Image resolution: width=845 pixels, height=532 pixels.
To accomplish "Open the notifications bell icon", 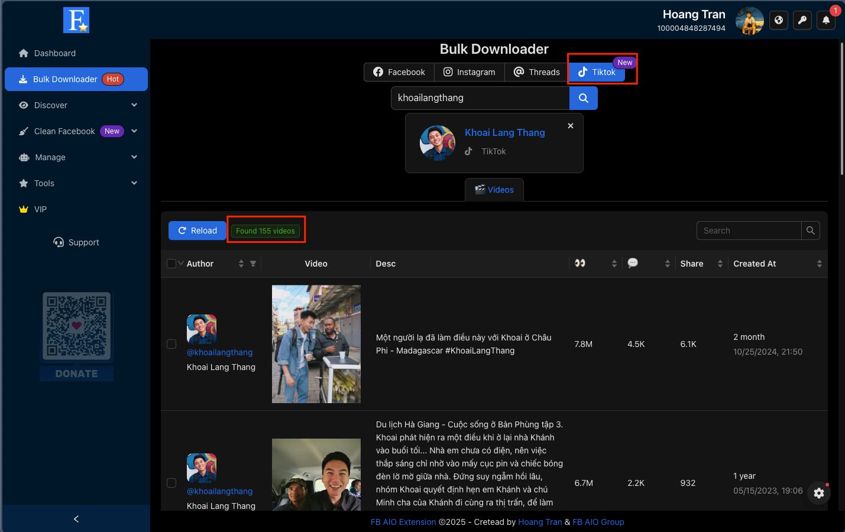I will pos(826,20).
